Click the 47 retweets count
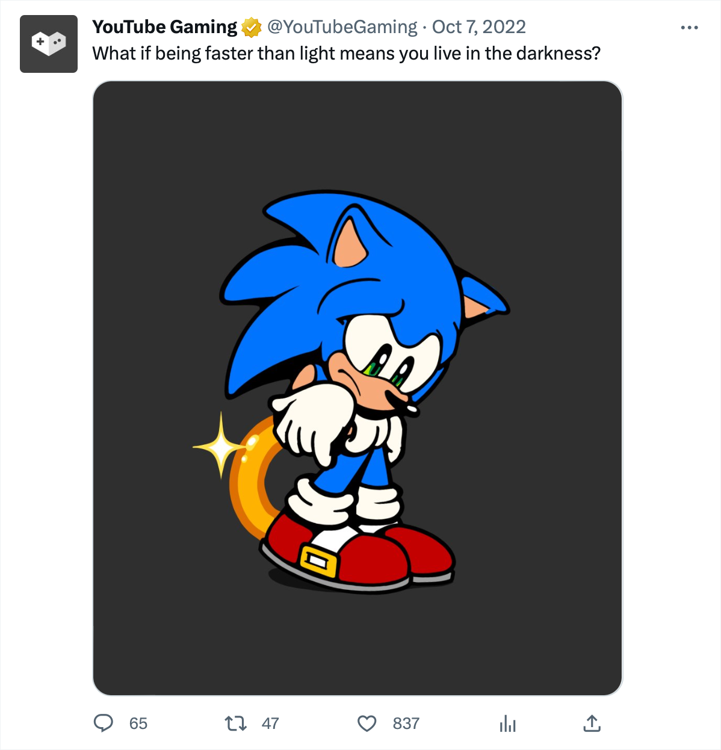721x750 pixels. (x=270, y=724)
